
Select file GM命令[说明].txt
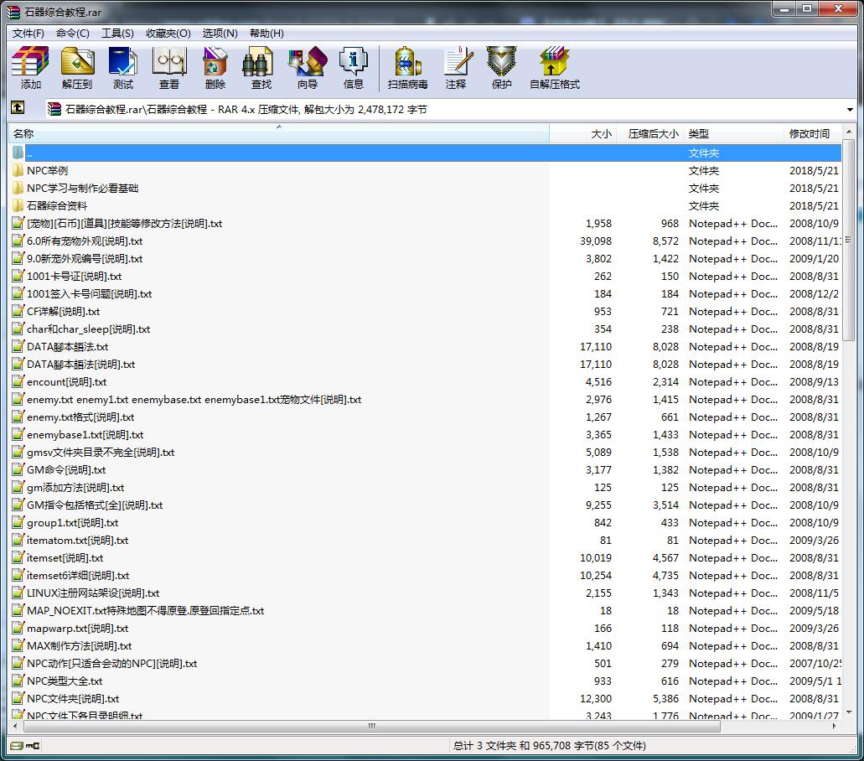click(66, 470)
